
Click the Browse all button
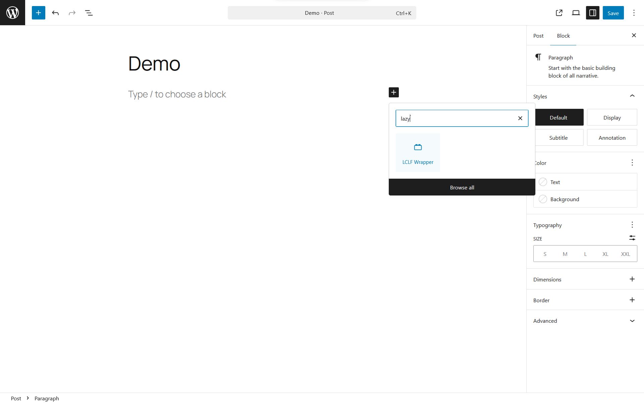[x=462, y=187]
